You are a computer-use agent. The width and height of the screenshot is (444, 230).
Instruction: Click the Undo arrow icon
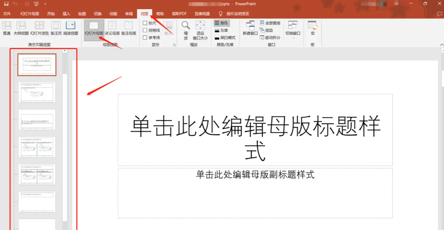(15, 4)
